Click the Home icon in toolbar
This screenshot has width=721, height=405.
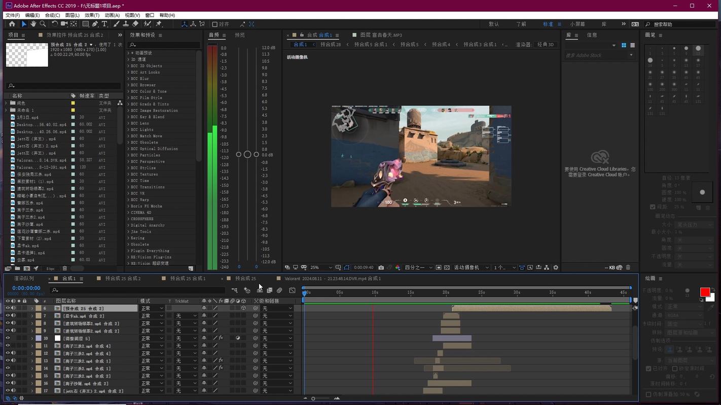(x=12, y=24)
